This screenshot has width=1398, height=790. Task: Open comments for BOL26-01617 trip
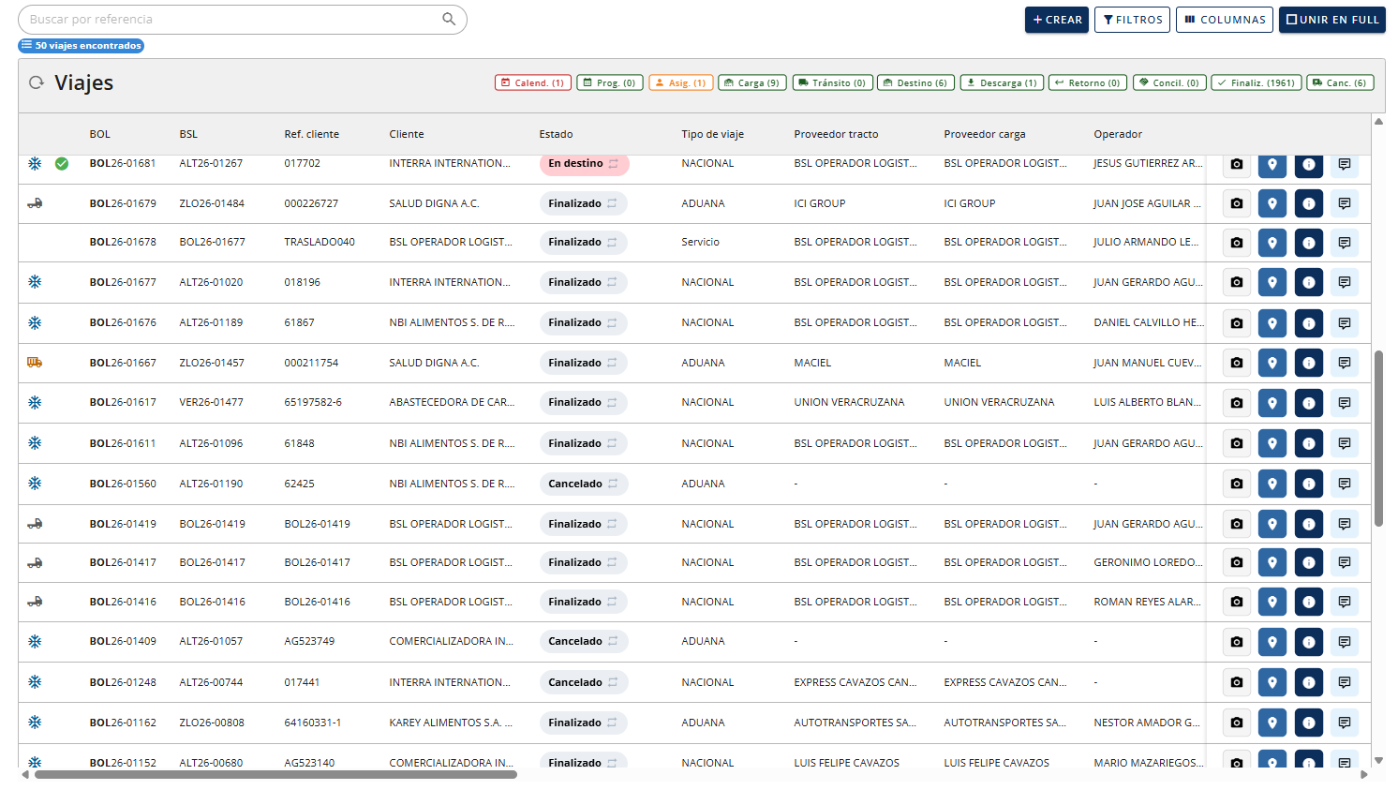coord(1345,403)
